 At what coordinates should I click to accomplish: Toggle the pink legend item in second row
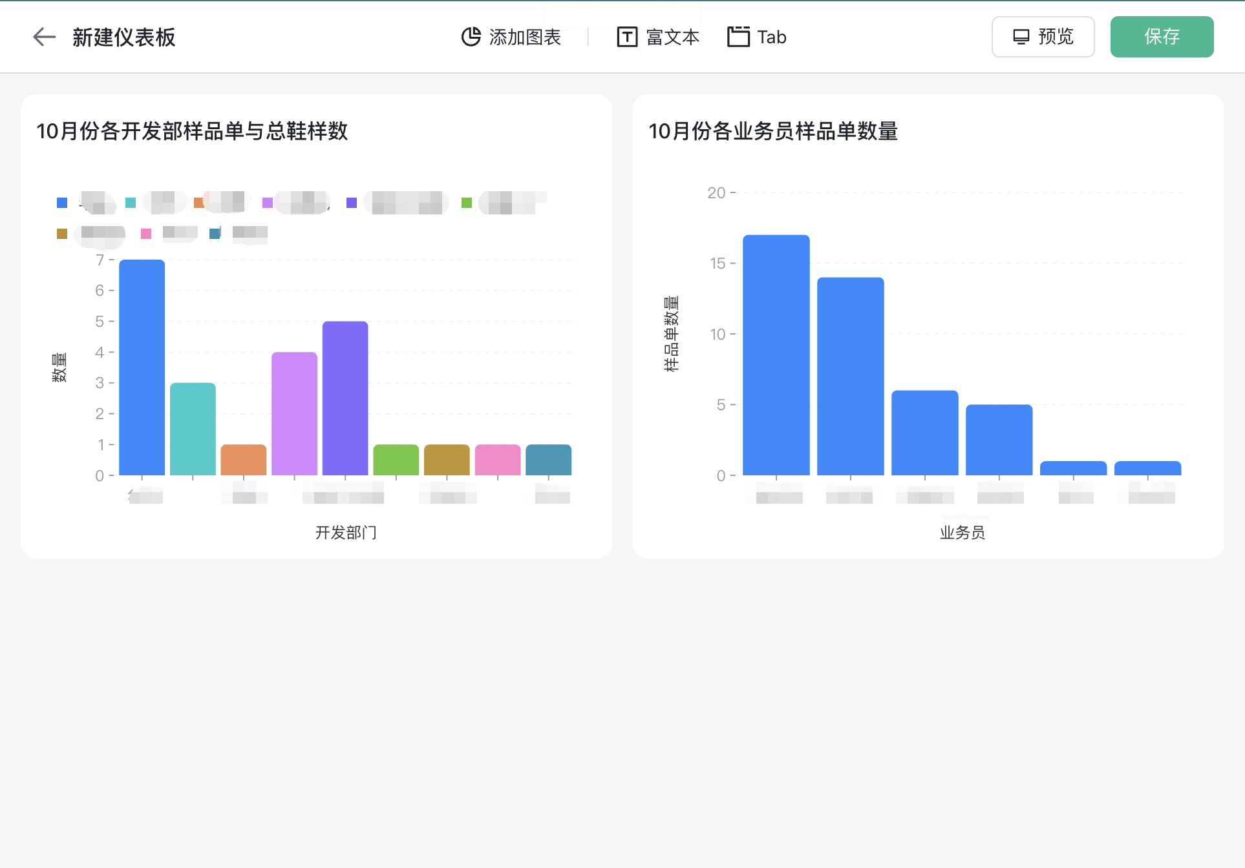145,234
